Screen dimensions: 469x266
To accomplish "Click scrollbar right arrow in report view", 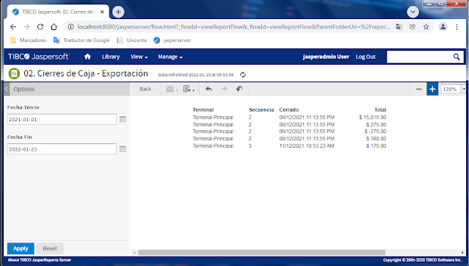I will [x=462, y=253].
